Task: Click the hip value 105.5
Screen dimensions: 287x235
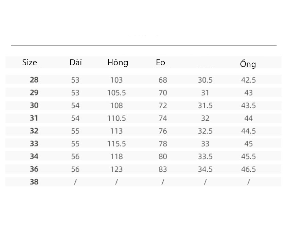Action: coord(116,93)
